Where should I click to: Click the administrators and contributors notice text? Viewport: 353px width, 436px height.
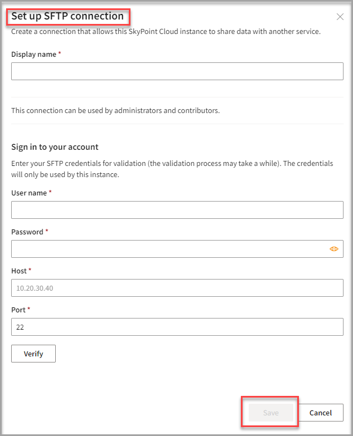click(x=115, y=110)
